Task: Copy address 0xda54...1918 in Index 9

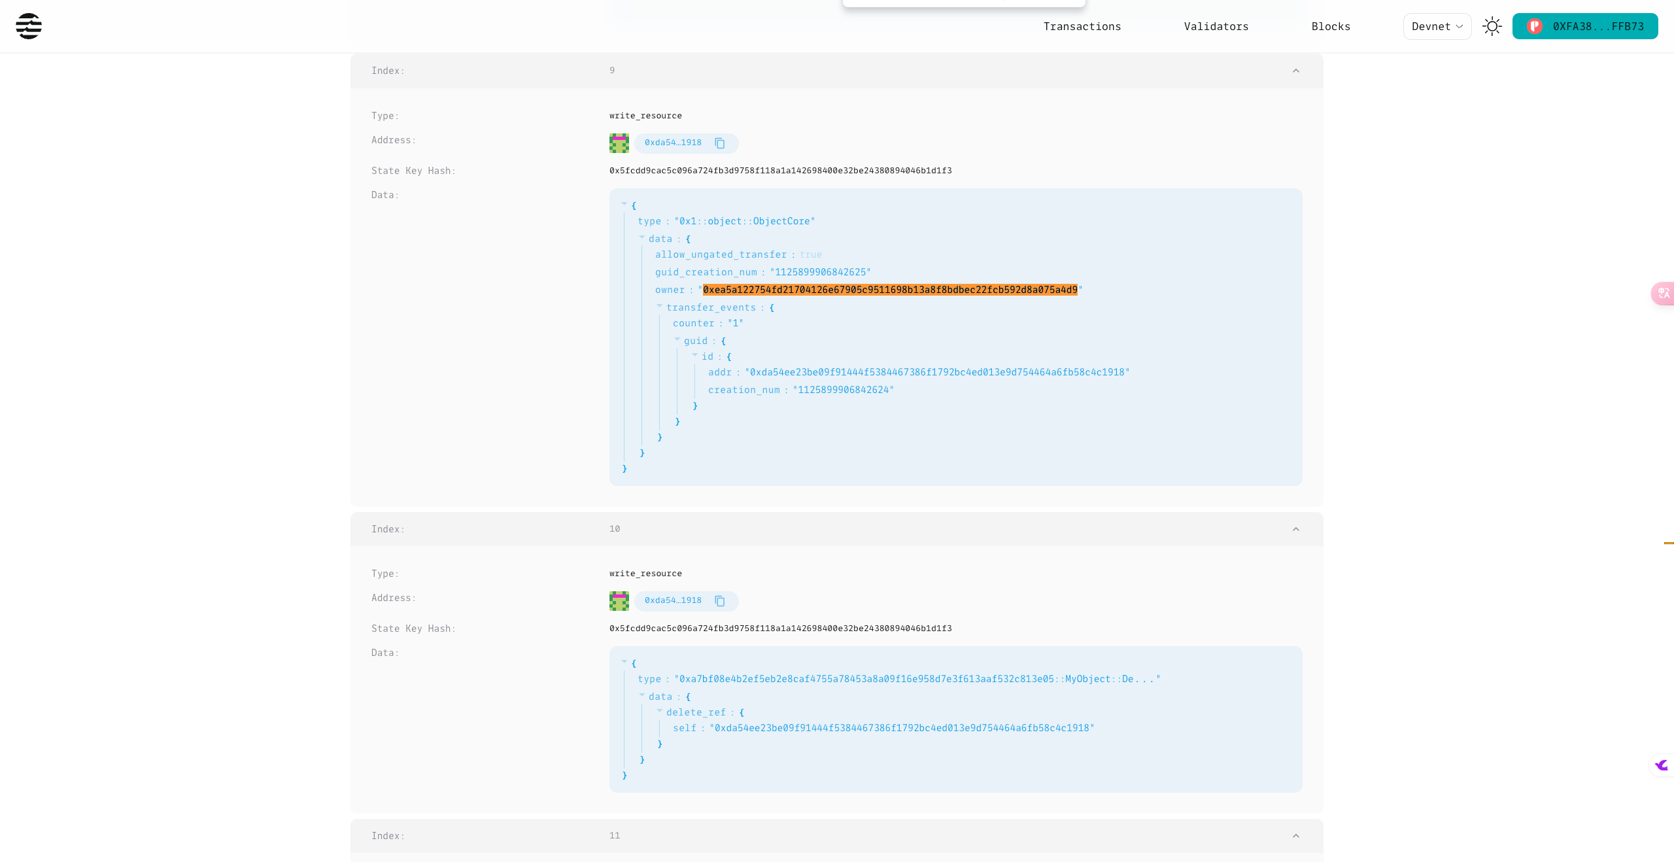Action: [x=719, y=143]
